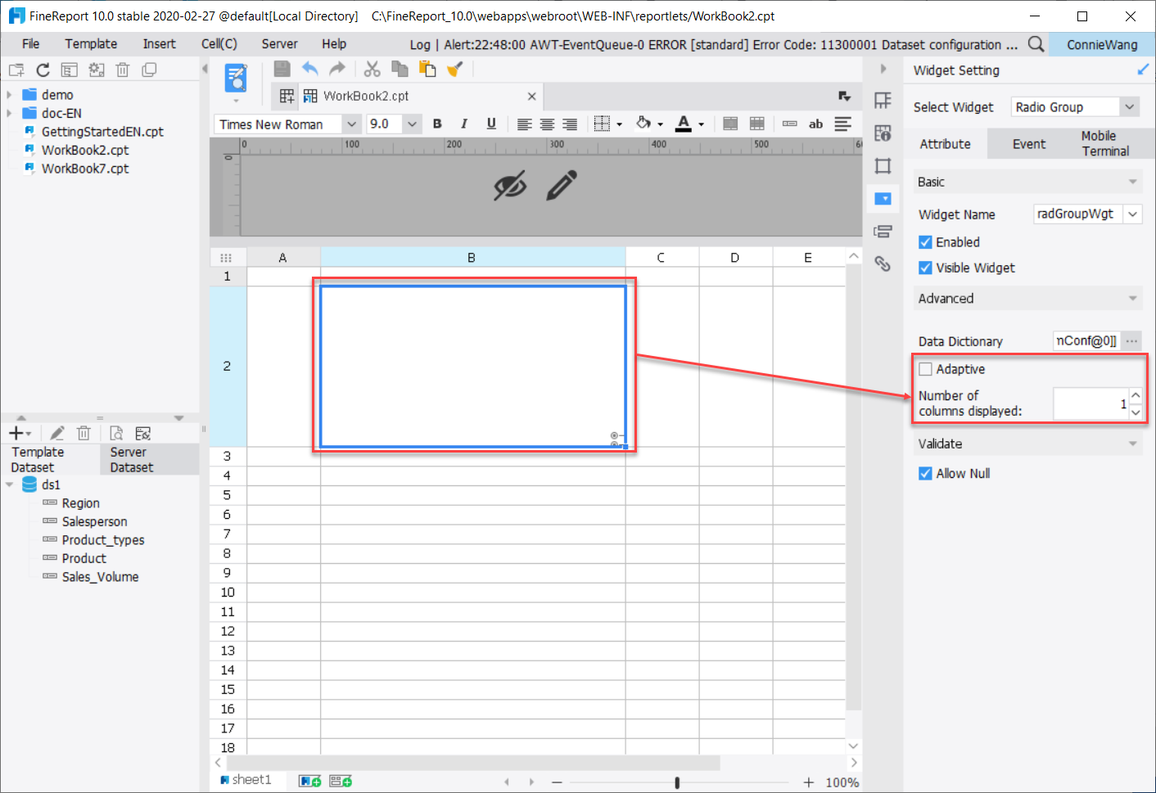Open the Widget Name dropdown
Screen dimensions: 1156x793
(x=1133, y=214)
